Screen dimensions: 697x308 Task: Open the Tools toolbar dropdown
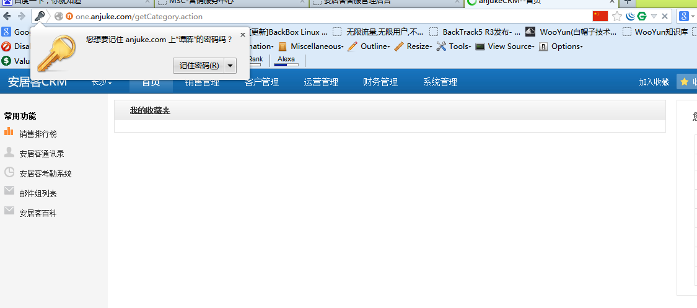pyautogui.click(x=454, y=46)
